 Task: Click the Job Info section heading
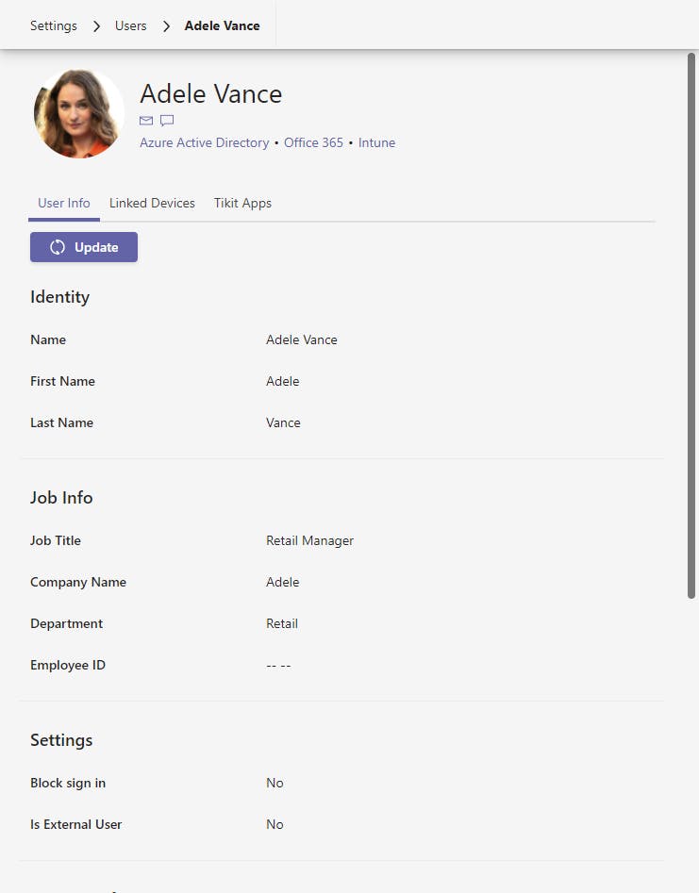pos(61,498)
